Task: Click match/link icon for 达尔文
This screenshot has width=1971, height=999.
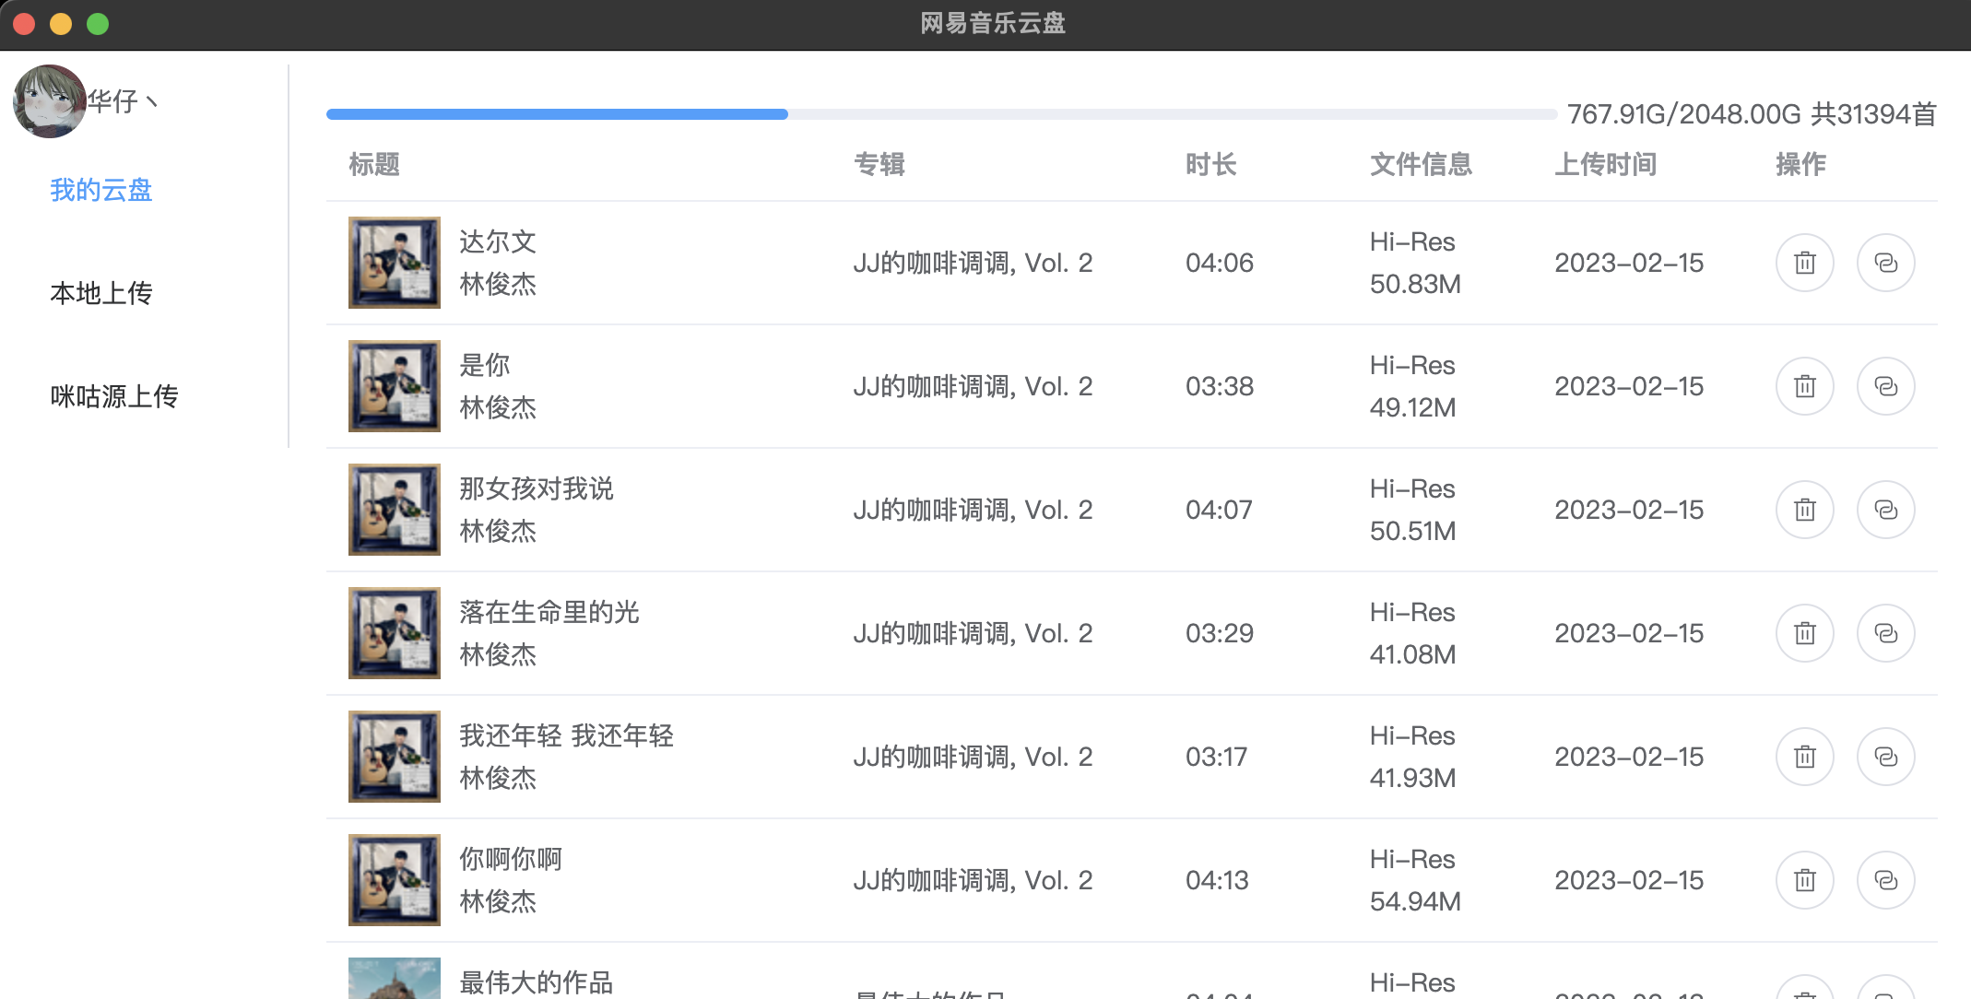Action: [x=1885, y=264]
